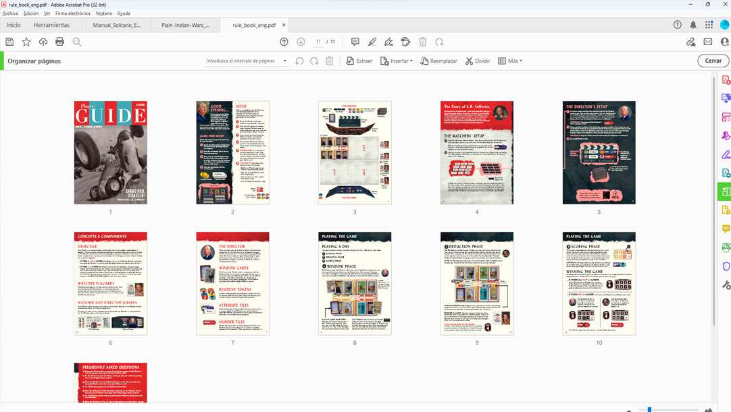The width and height of the screenshot is (731, 412).
Task: Go to previous page with up arrow
Action: [284, 42]
